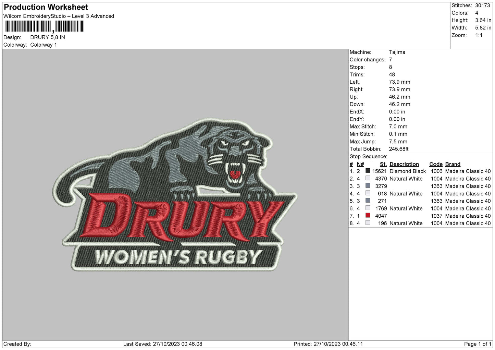Click the 'N#' column header
495x350 pixels.
pyautogui.click(x=360, y=164)
